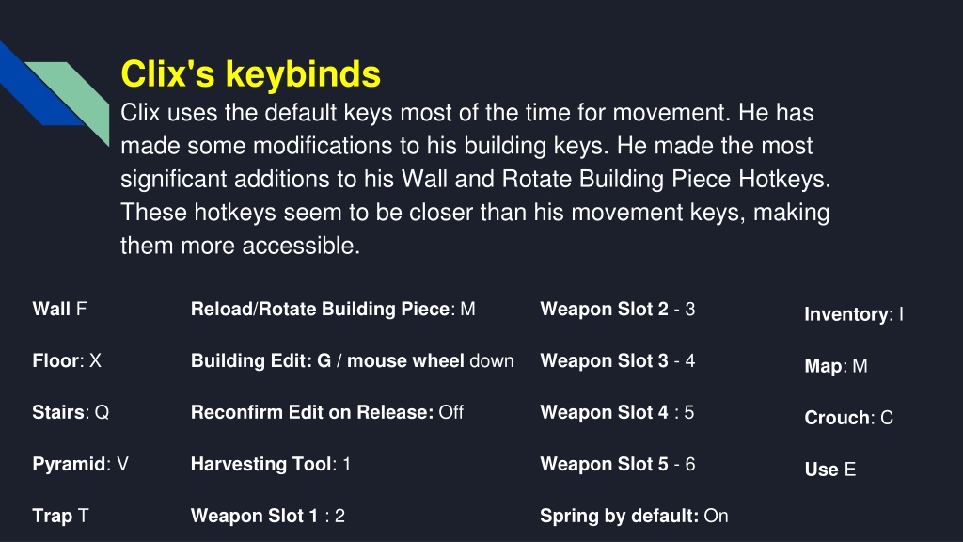
Task: Select the Inventory: I keybind entry
Action: coord(854,314)
